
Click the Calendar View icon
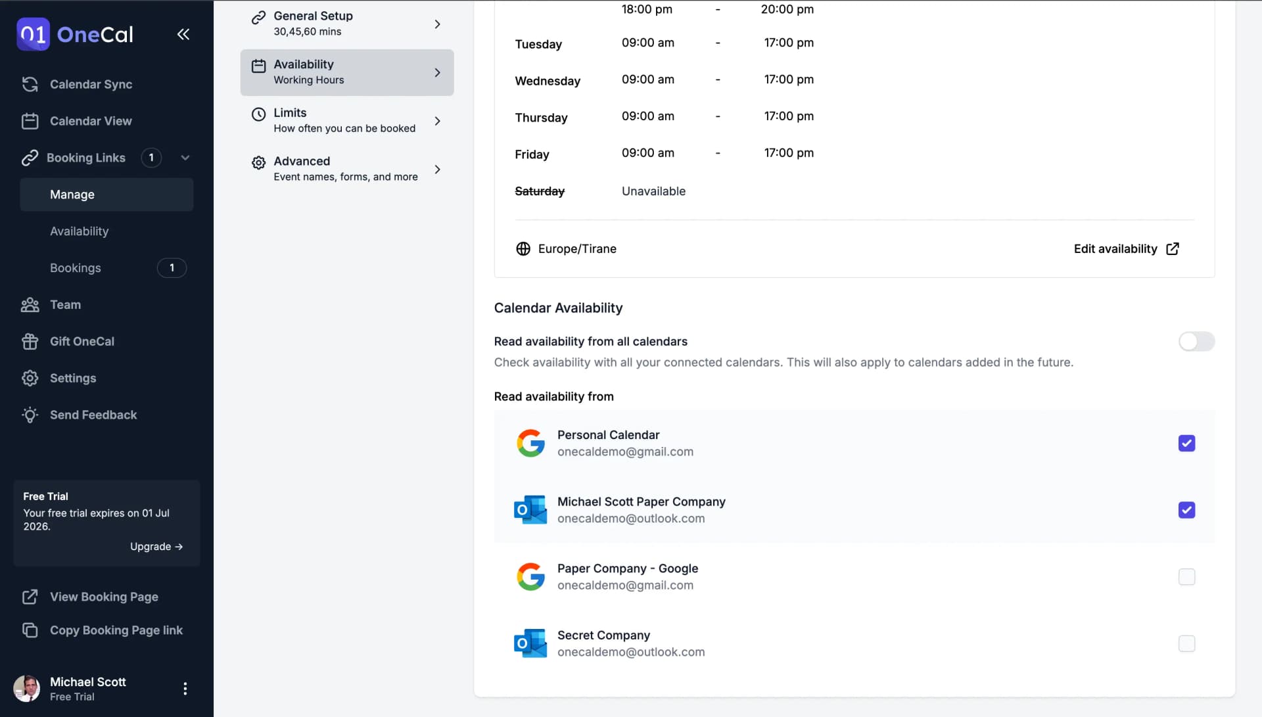pos(30,121)
